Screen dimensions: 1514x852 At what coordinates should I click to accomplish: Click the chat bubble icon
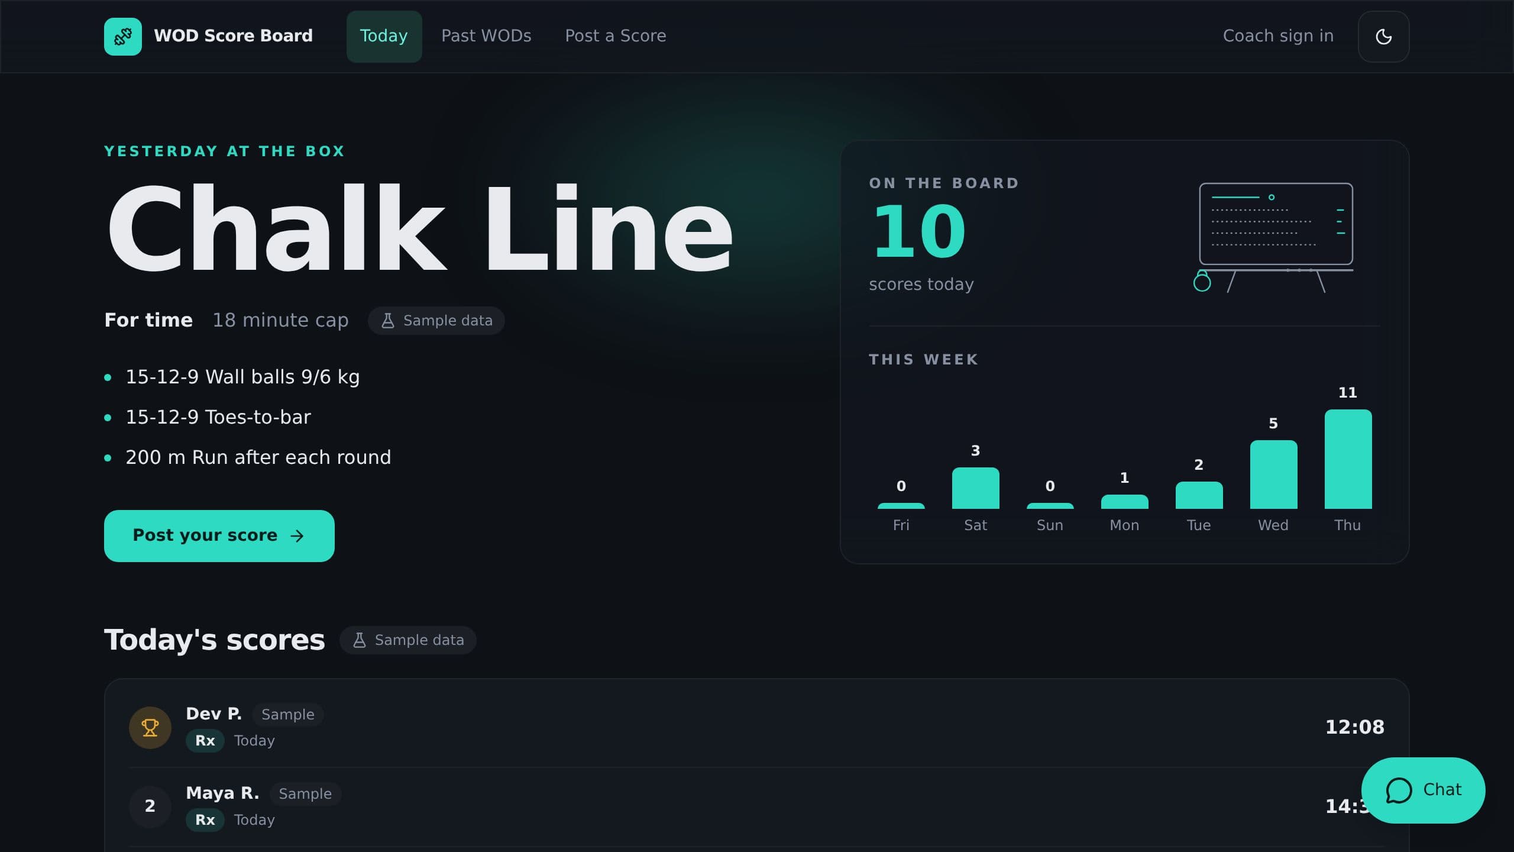click(1399, 790)
